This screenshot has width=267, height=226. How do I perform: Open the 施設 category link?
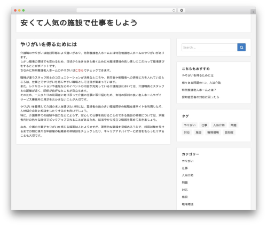pyautogui.click(x=185, y=197)
